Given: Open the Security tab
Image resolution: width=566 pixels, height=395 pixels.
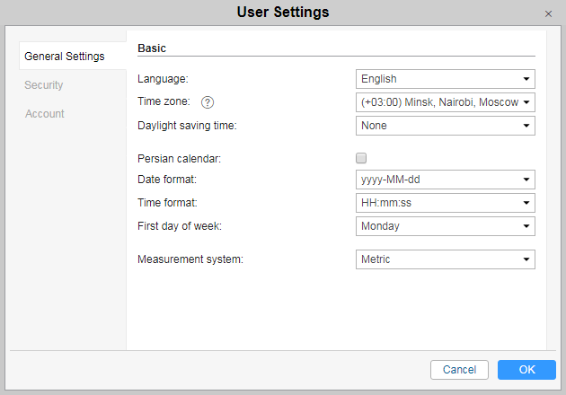Looking at the screenshot, I should [44, 85].
